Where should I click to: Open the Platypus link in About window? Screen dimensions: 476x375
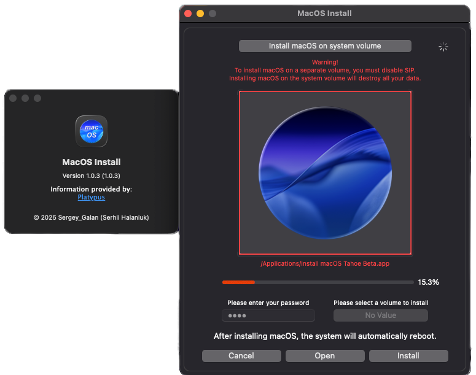click(x=92, y=197)
